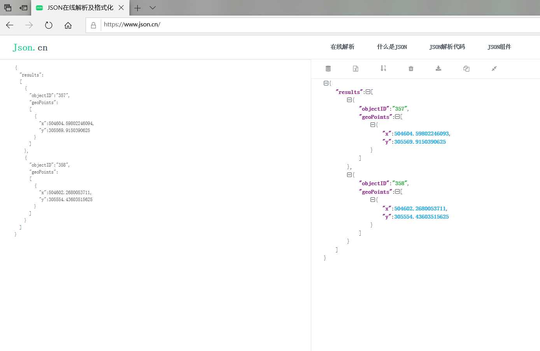The width and height of the screenshot is (540, 351).
Task: Open the 在线解析 menu item
Action: point(342,47)
